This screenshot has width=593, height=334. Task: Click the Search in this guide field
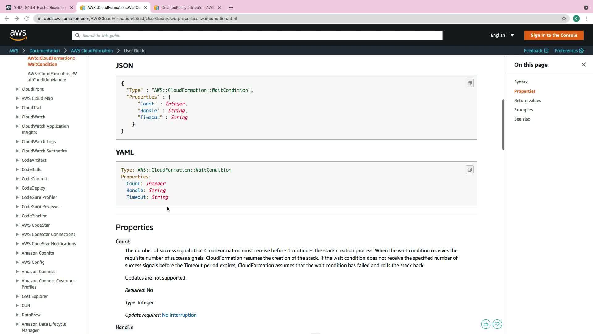(x=257, y=35)
